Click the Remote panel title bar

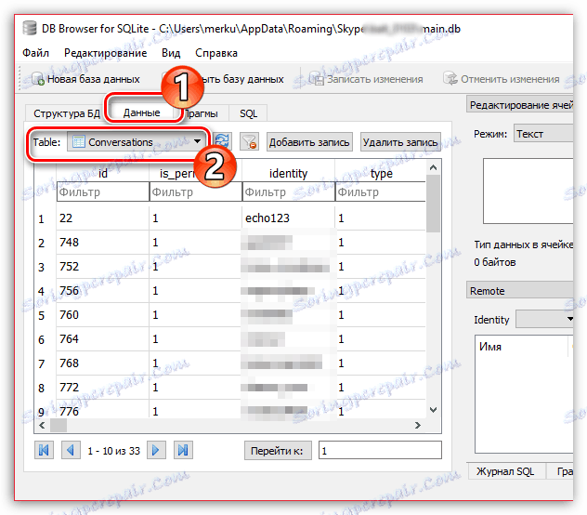click(519, 290)
